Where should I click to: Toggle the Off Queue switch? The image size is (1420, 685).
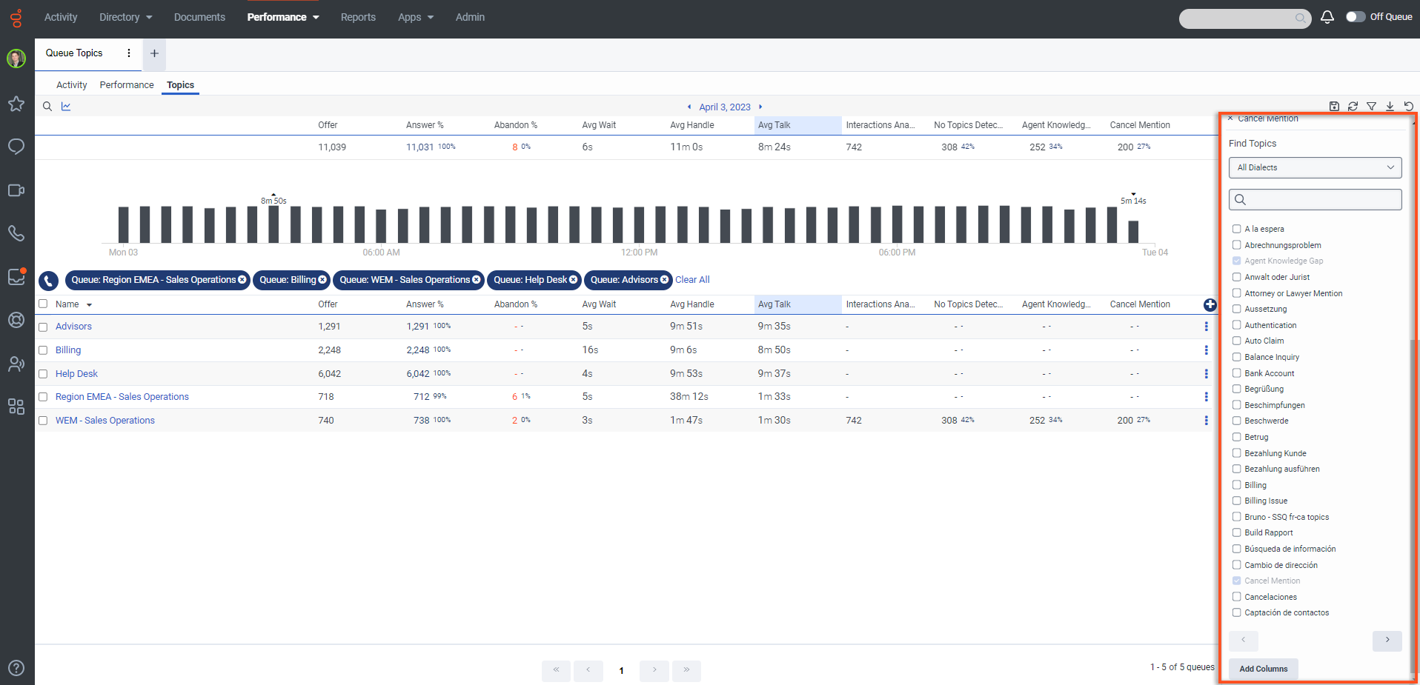tap(1357, 16)
